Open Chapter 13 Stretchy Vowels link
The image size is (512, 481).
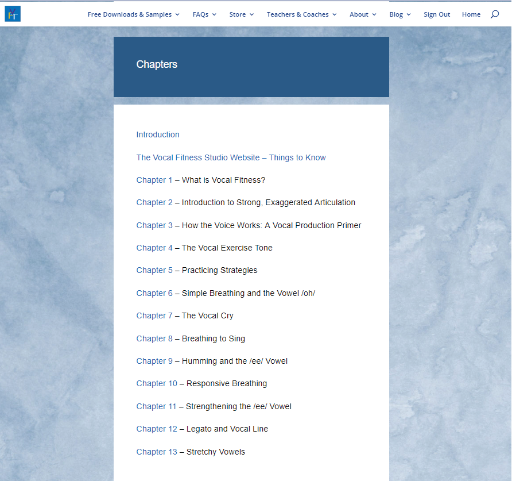[157, 452]
